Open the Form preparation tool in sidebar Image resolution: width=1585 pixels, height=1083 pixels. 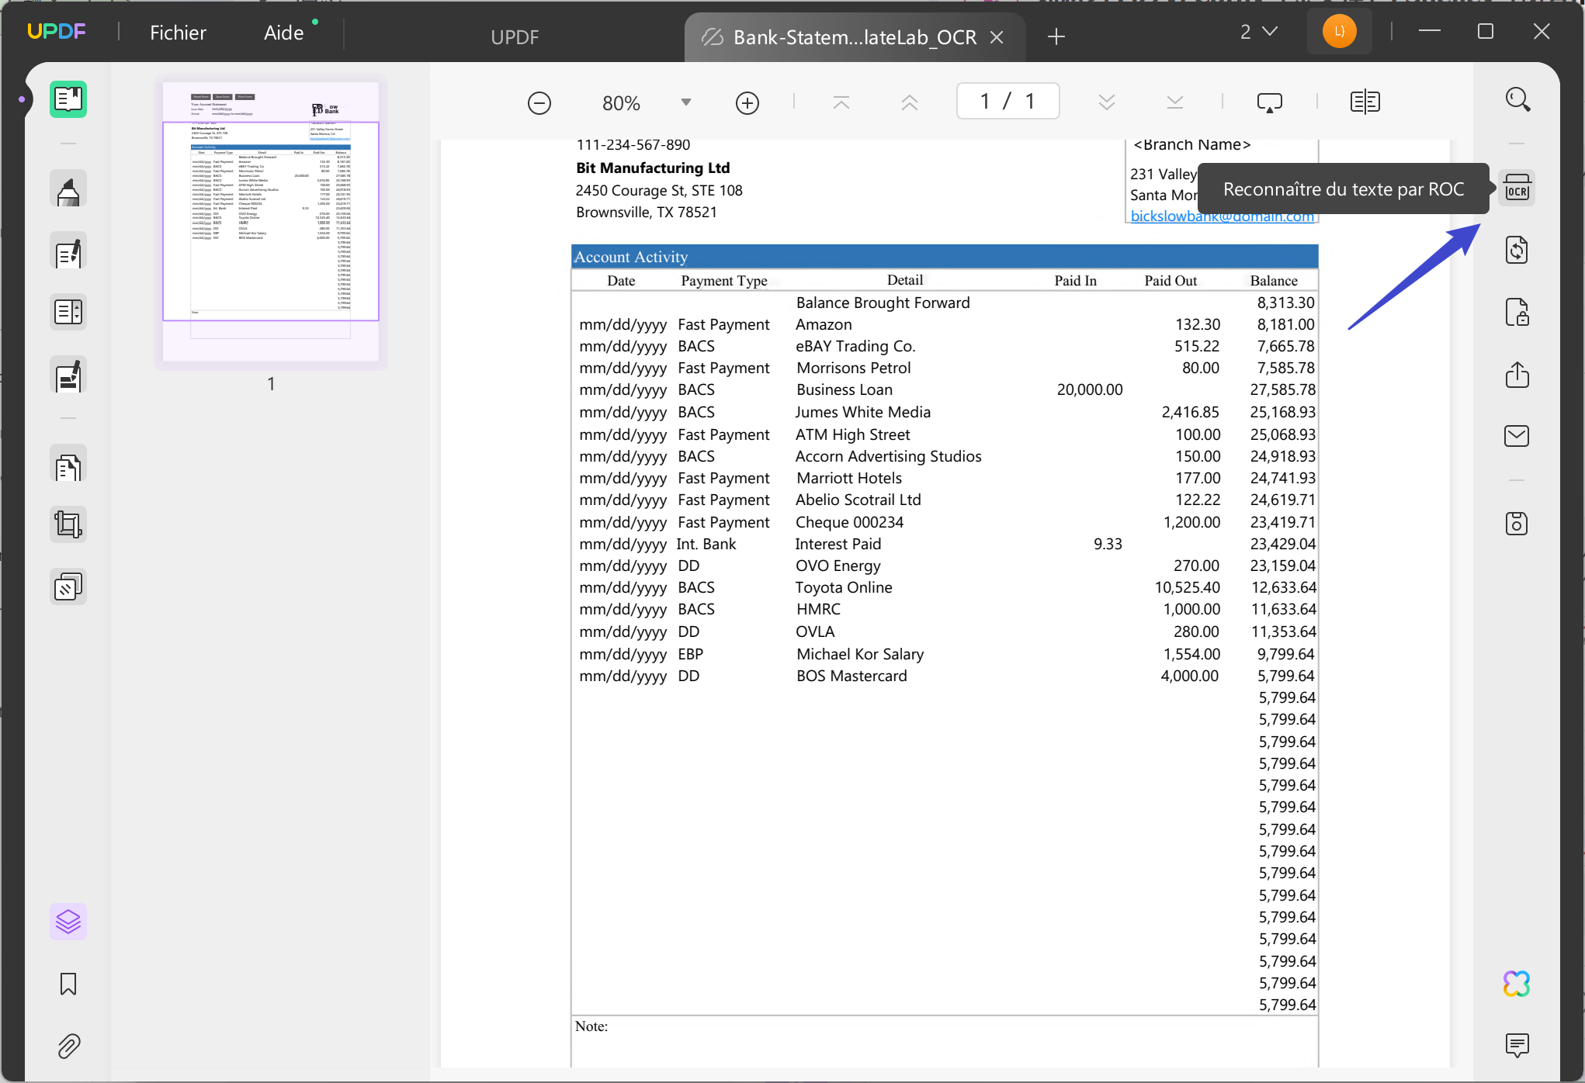[68, 313]
